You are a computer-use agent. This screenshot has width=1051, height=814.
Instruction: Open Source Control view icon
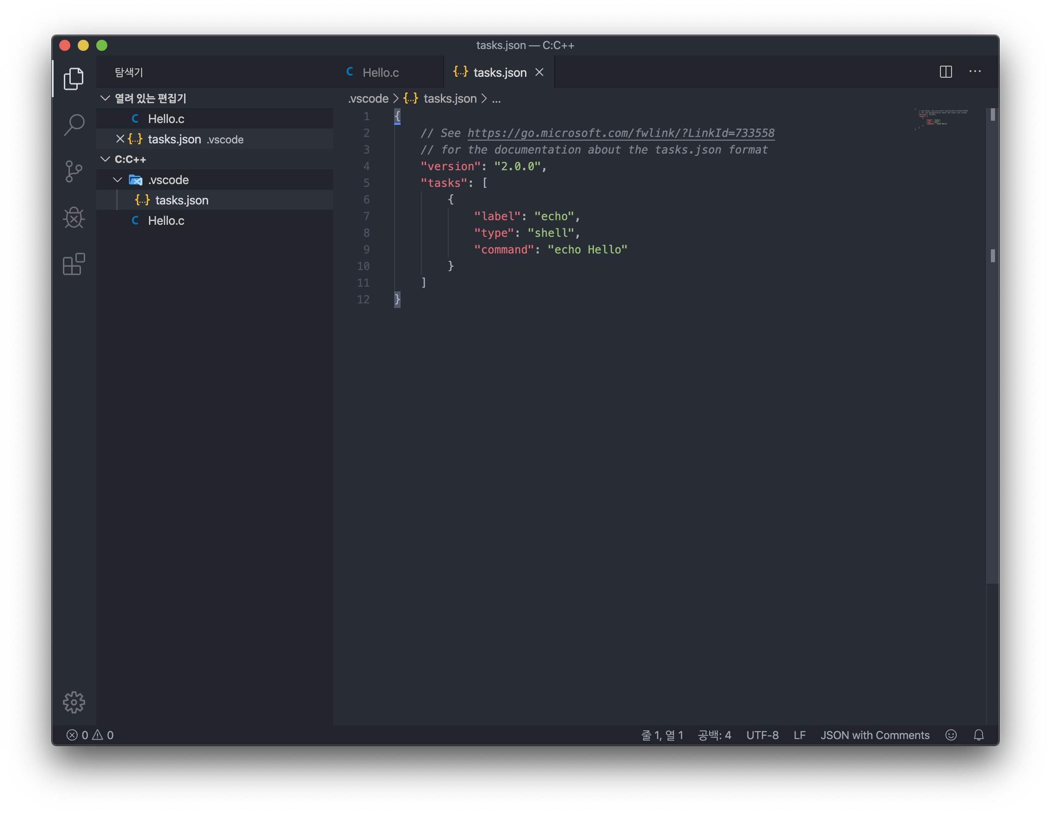point(74,171)
